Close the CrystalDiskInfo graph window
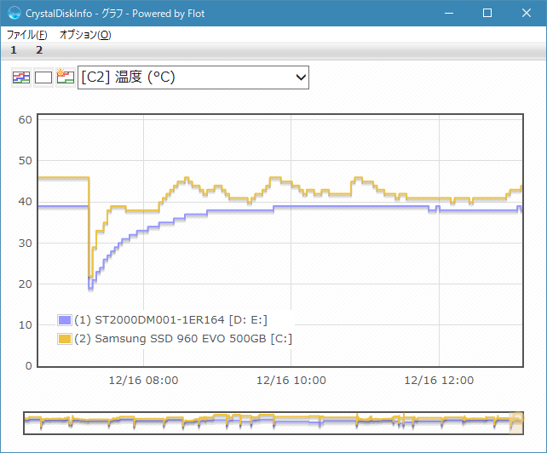 tap(527, 14)
